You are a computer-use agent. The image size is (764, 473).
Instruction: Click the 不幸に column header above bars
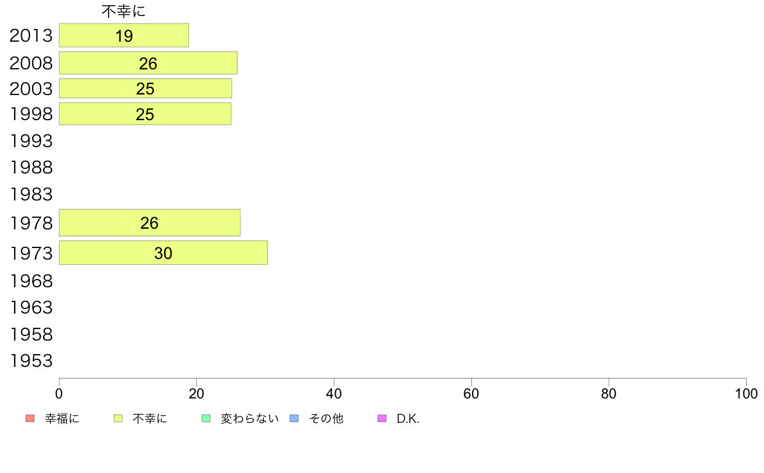123,11
